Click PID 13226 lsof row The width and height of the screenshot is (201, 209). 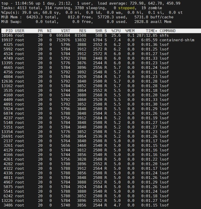[85, 201]
